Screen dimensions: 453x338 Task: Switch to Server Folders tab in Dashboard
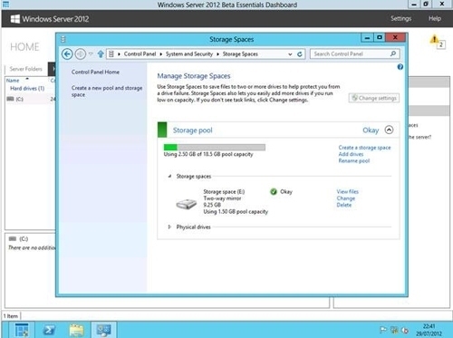click(x=26, y=69)
